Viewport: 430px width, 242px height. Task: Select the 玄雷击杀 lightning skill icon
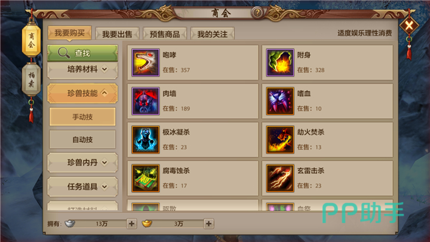click(x=280, y=178)
